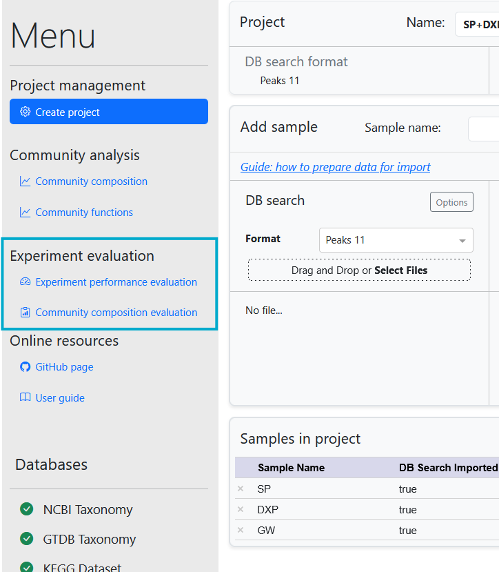Click the User guide book icon
This screenshot has width=499, height=572.
[x=26, y=398]
